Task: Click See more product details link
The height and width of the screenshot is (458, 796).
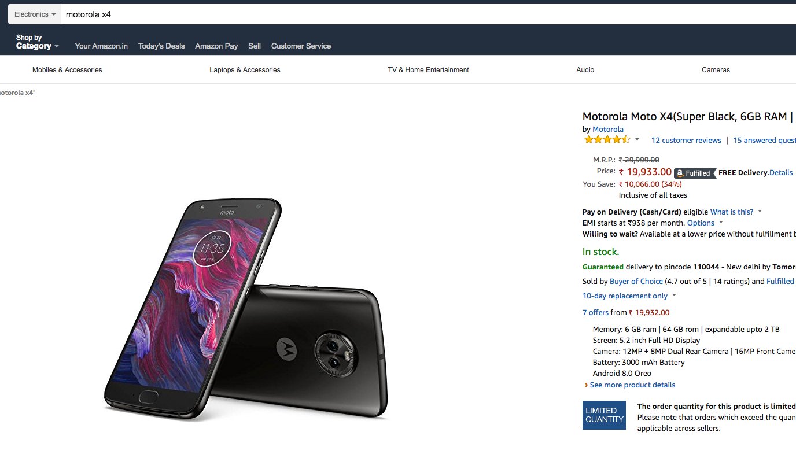Action: [632, 385]
